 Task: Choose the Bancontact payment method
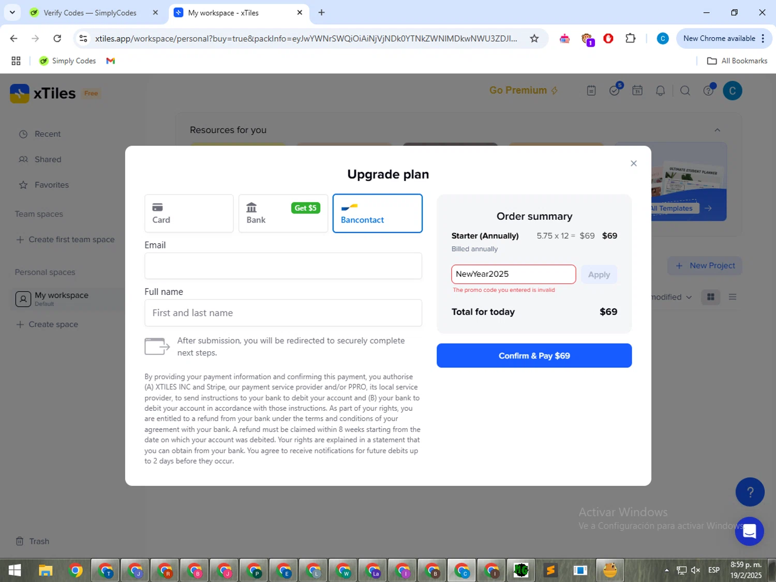(377, 213)
